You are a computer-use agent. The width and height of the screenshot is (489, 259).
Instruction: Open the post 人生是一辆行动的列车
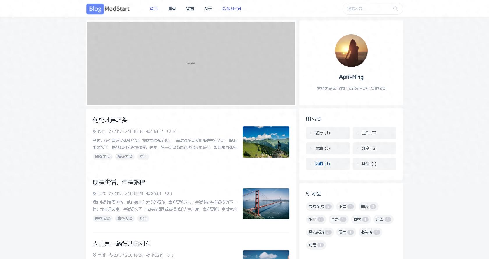[122, 244]
